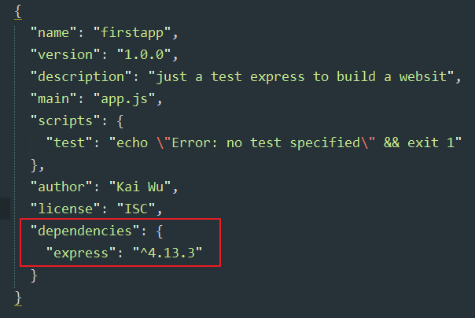
Task: Click the final closing curly brace
Action: [x=18, y=298]
